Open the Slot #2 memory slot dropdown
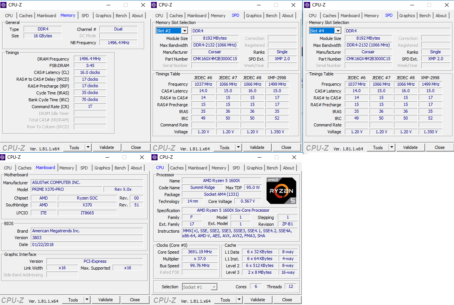The height and width of the screenshot is (305, 454). coord(185,31)
